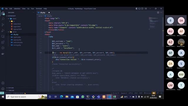This screenshot has width=188, height=106.
Task: Click the Windows search box on taskbar
Action: pyautogui.click(x=26, y=97)
